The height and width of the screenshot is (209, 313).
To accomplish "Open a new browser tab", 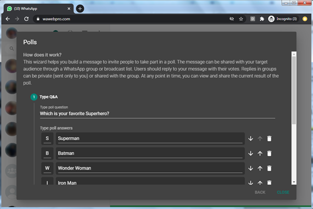I will click(80, 9).
